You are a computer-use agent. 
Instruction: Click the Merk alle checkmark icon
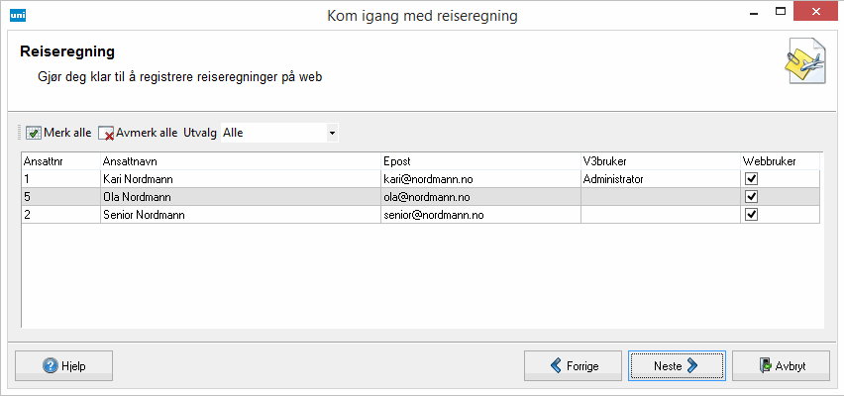pos(33,133)
